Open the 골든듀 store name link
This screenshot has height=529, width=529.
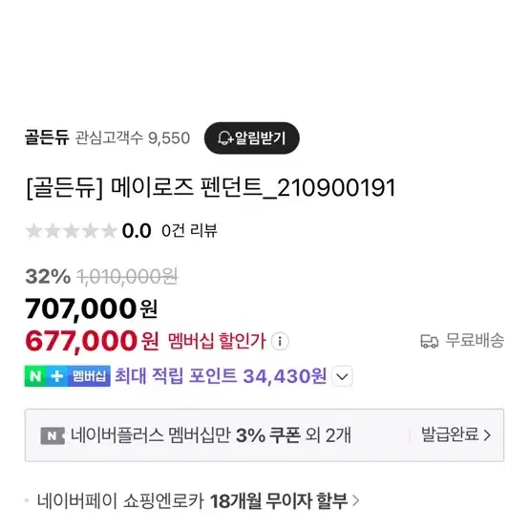pos(47,138)
